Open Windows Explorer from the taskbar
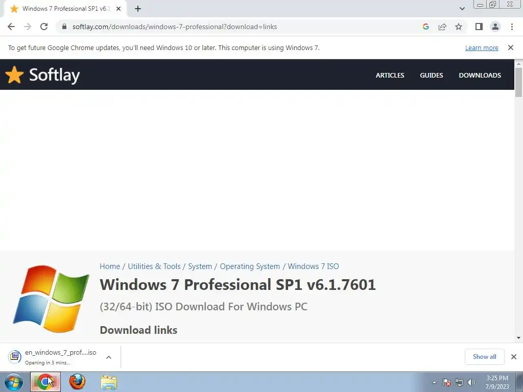Screen dimensions: 523x392 pos(109,382)
